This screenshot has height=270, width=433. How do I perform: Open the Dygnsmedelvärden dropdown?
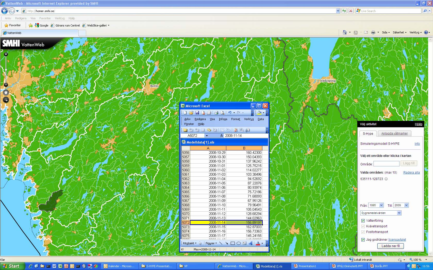pos(381,213)
